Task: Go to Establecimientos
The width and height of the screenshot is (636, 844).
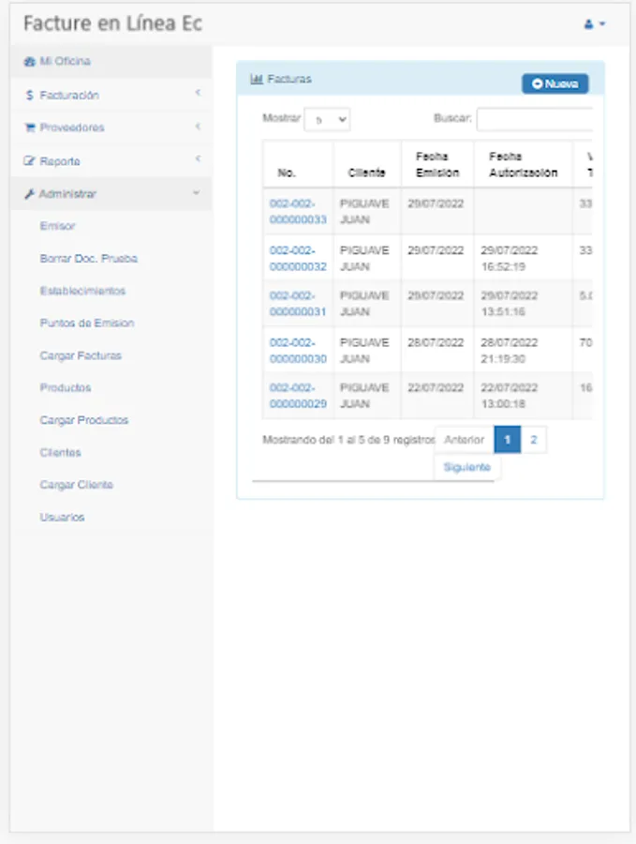Action: pos(82,291)
